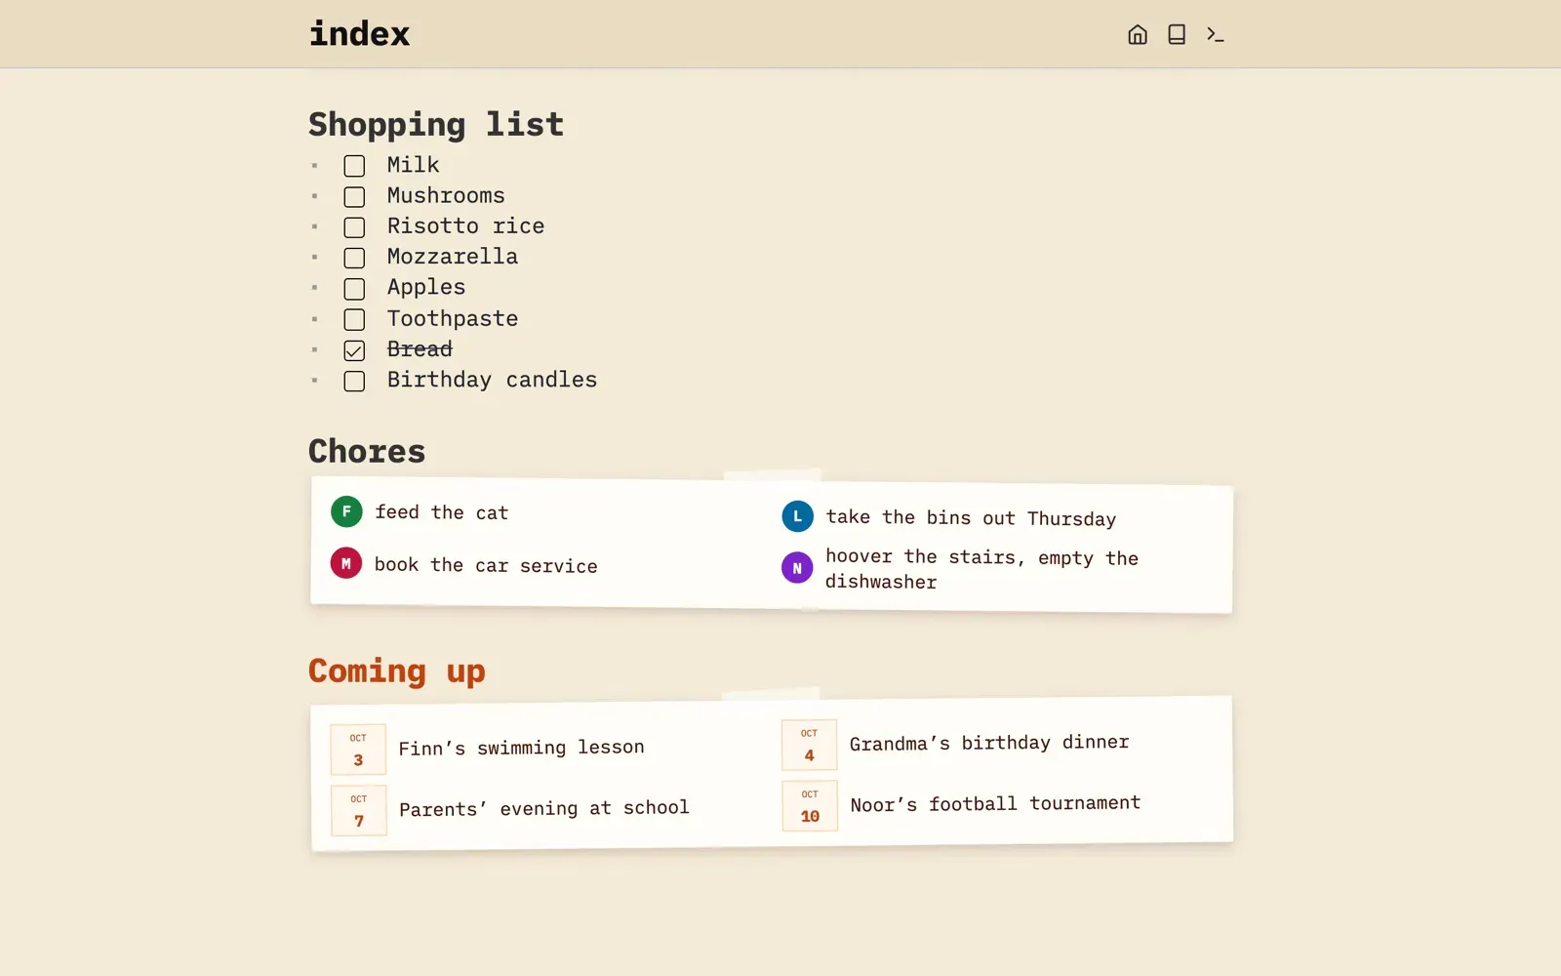Check the Milk checkbox

(354, 166)
